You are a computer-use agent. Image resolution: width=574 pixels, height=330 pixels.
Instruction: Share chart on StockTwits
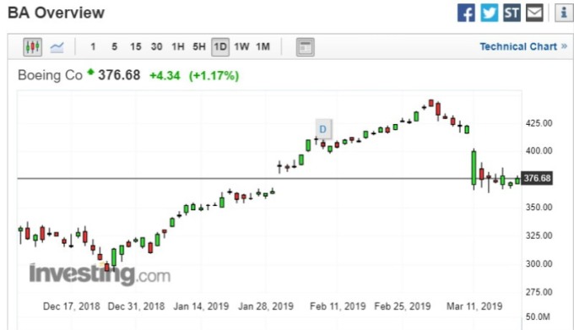(512, 14)
